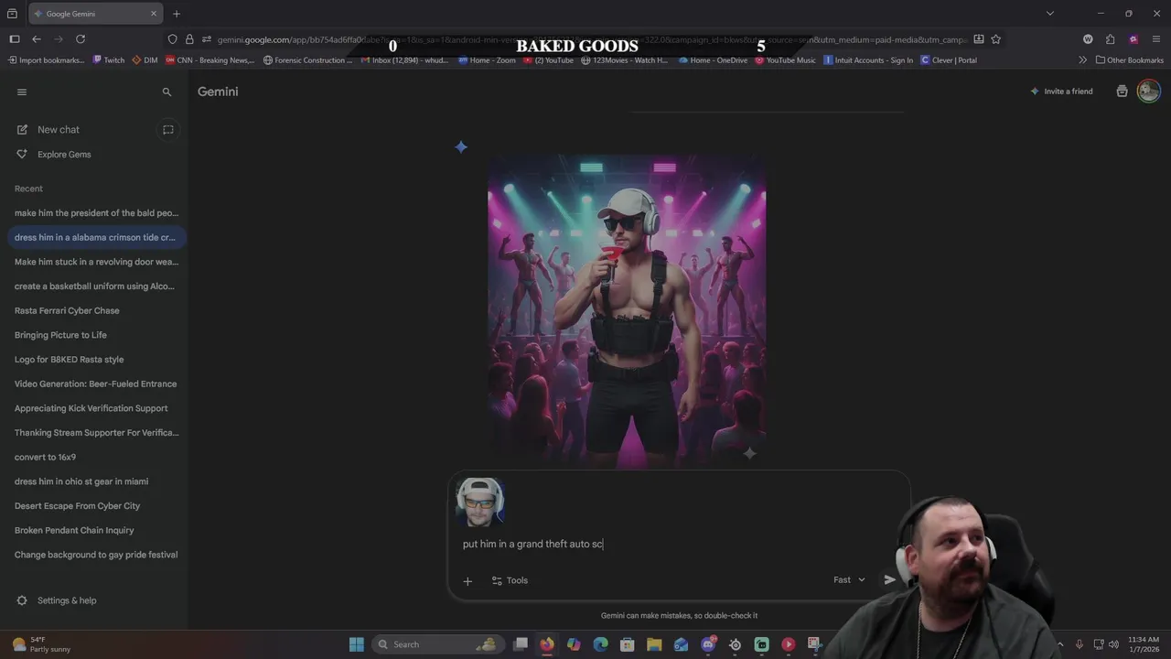1171x659 pixels.
Task: Click the plus add-files button
Action: (467, 580)
